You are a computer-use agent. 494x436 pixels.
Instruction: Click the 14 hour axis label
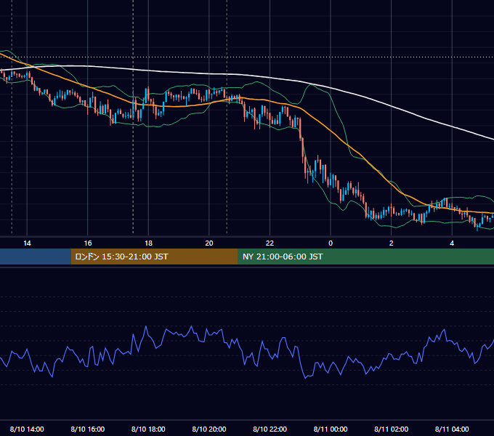[27, 243]
